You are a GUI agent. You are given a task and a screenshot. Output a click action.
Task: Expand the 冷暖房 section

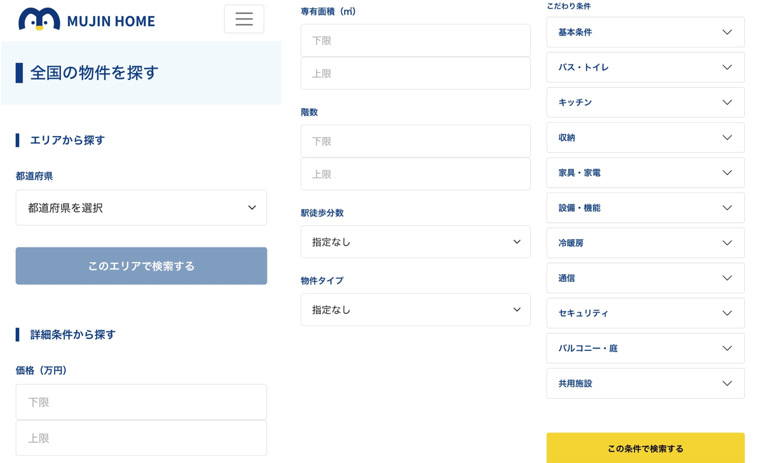click(x=645, y=242)
